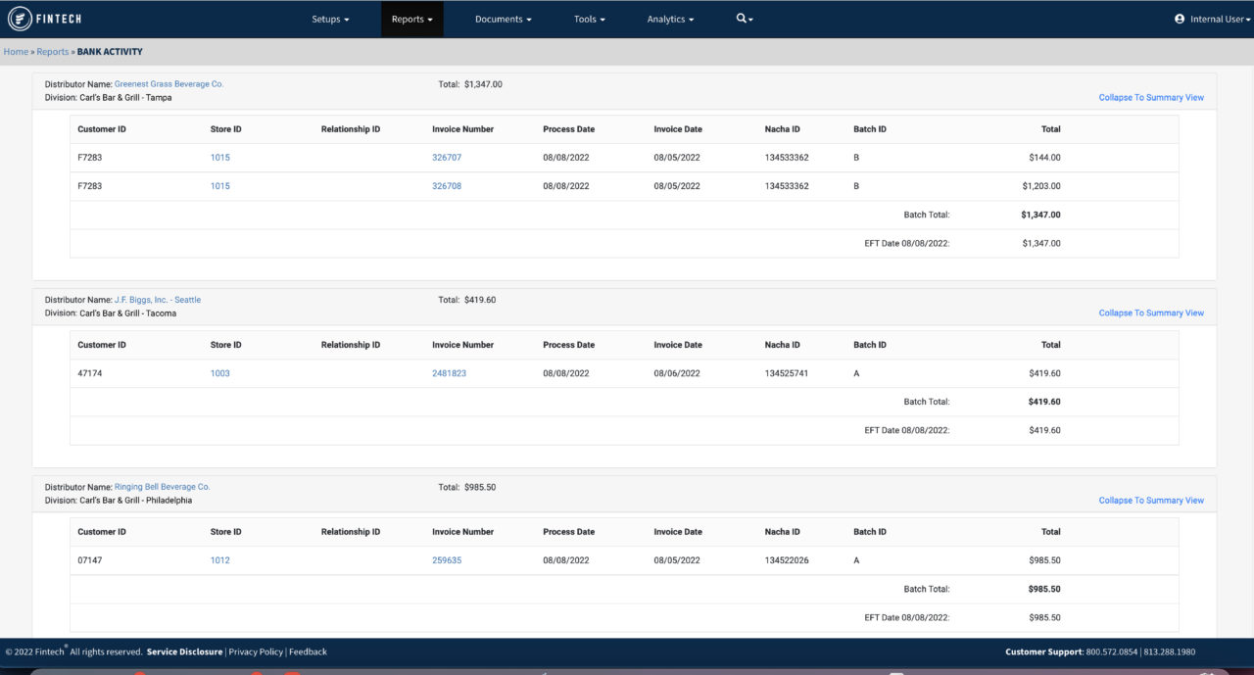This screenshot has height=675, width=1254.
Task: Open the Setups dropdown menu
Action: tap(329, 19)
